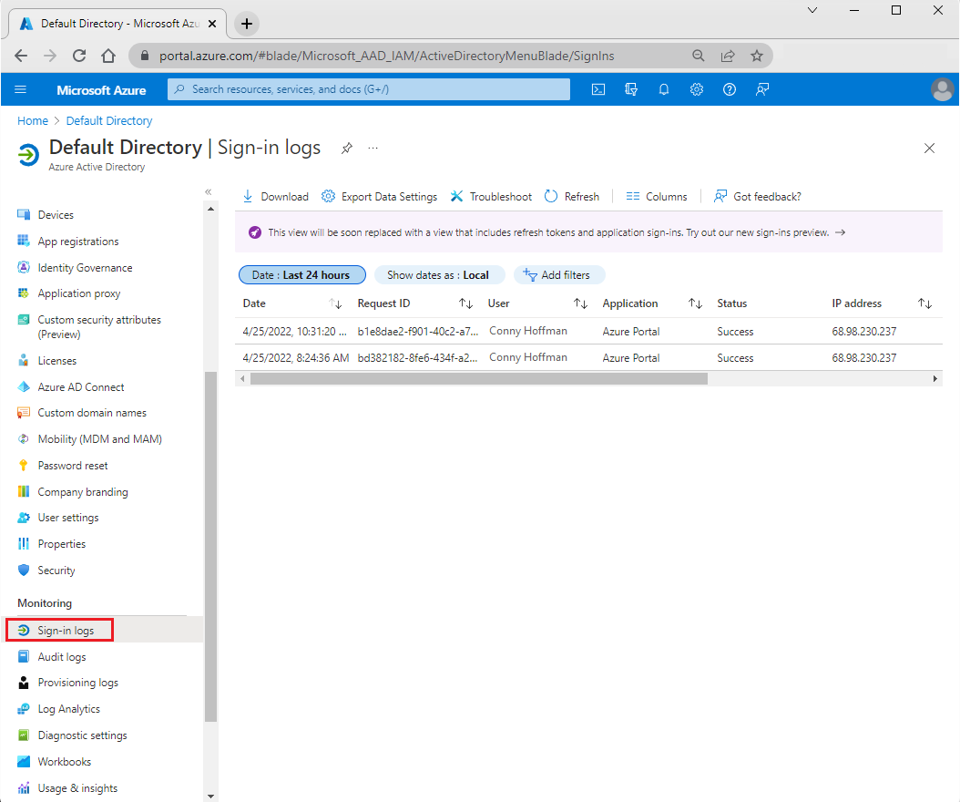Image resolution: width=960 pixels, height=802 pixels.
Task: Open the account avatar menu
Action: (x=943, y=89)
